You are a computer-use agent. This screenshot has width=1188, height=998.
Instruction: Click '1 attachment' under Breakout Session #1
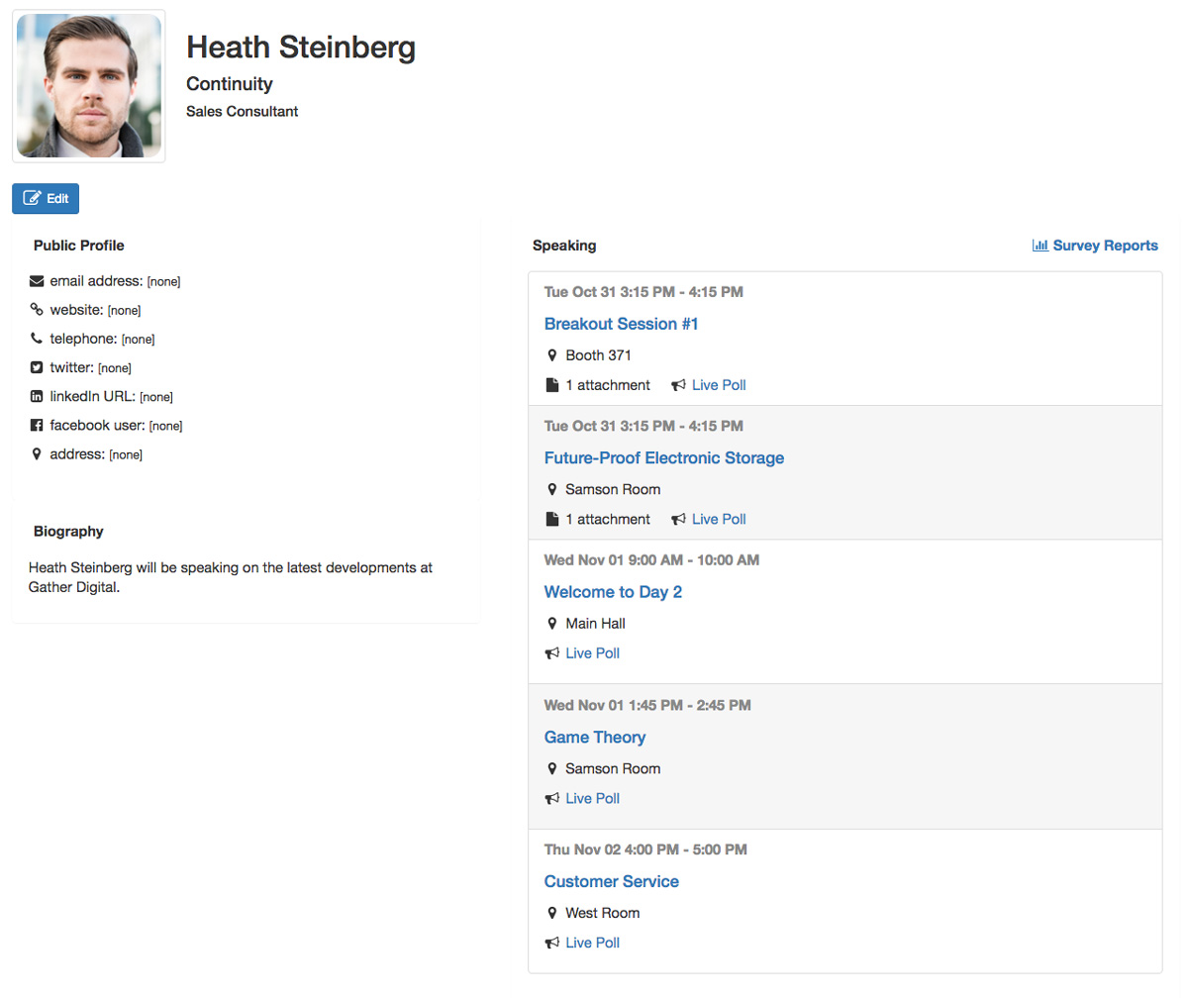click(x=608, y=385)
